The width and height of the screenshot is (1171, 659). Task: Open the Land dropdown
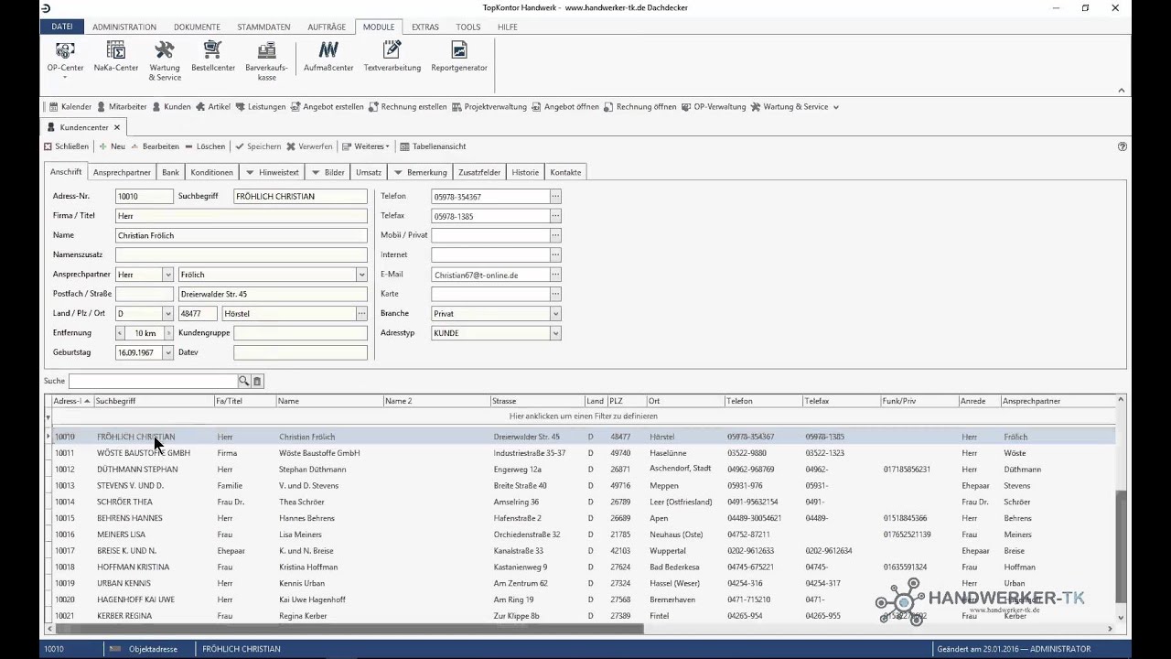click(x=167, y=314)
